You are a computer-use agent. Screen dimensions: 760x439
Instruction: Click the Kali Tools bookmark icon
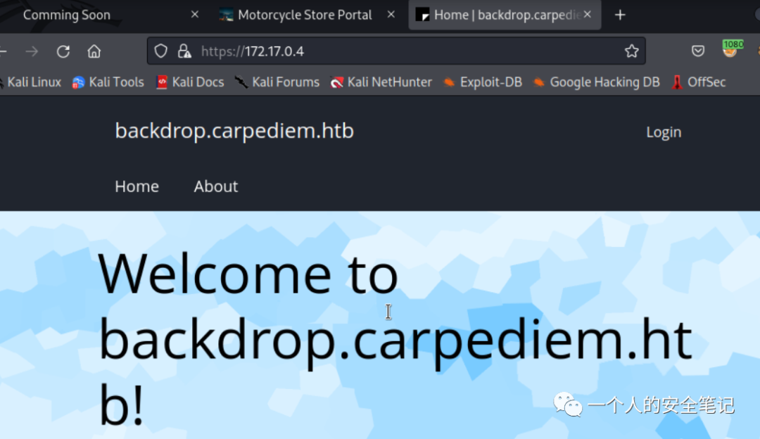point(78,82)
